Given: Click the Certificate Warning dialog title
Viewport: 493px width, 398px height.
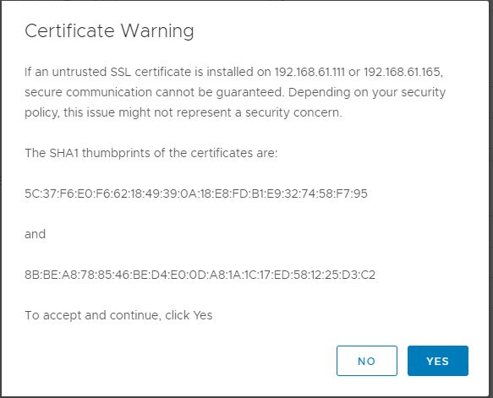Looking at the screenshot, I should click(109, 30).
